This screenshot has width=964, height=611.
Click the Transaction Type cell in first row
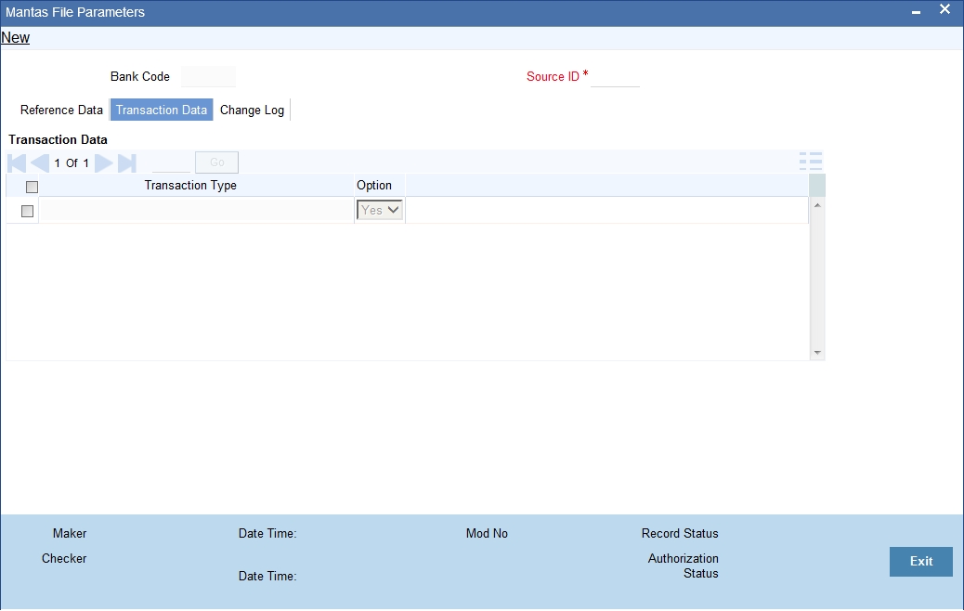pos(196,210)
